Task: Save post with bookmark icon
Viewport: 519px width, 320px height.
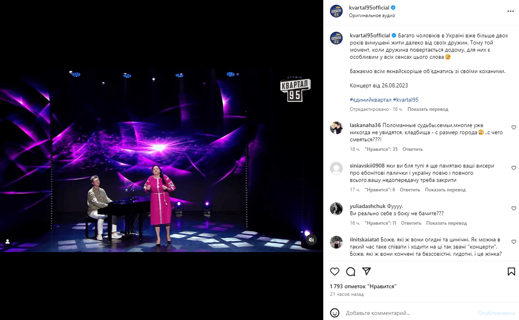Action: tap(511, 272)
